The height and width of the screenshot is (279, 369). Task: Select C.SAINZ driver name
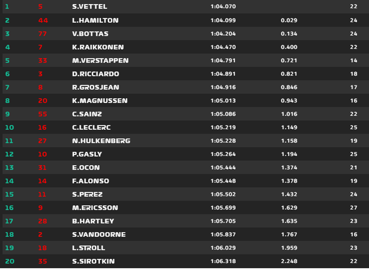click(87, 114)
